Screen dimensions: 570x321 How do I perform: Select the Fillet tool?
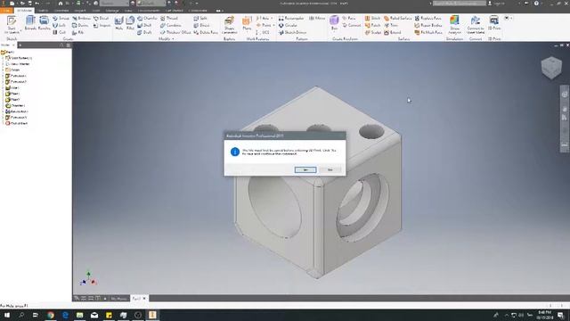click(x=130, y=23)
